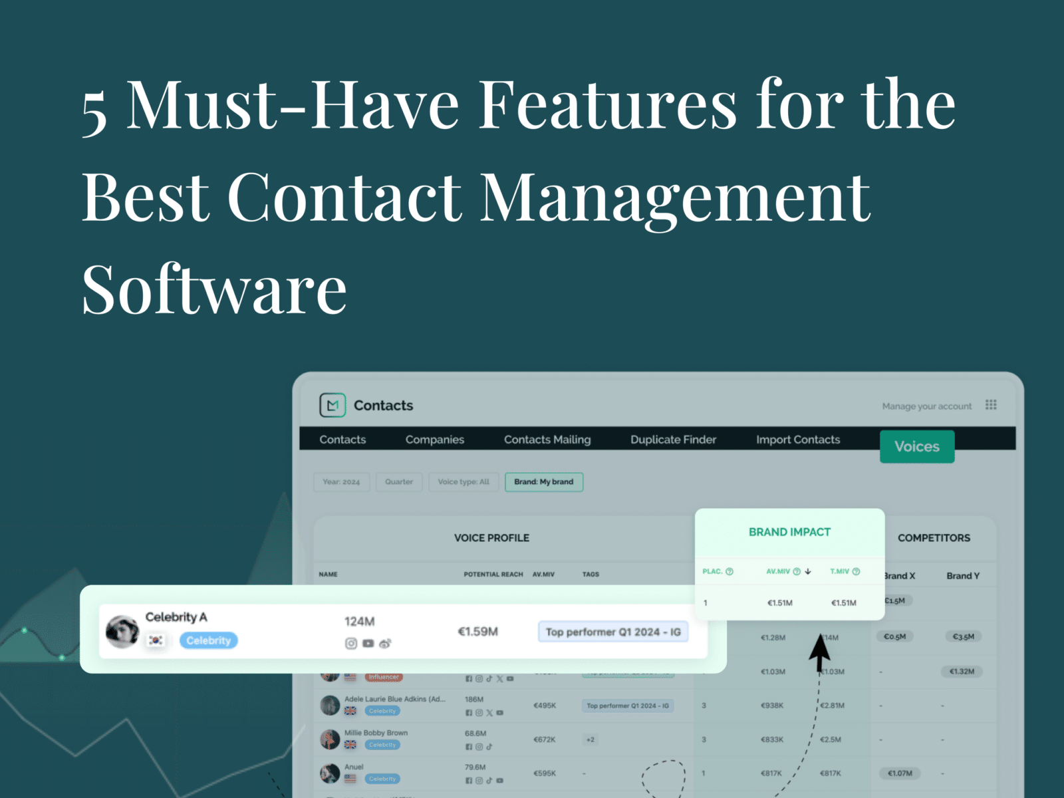Click the Celebrity badge in Adele's row
This screenshot has height=798, width=1064.
click(382, 711)
